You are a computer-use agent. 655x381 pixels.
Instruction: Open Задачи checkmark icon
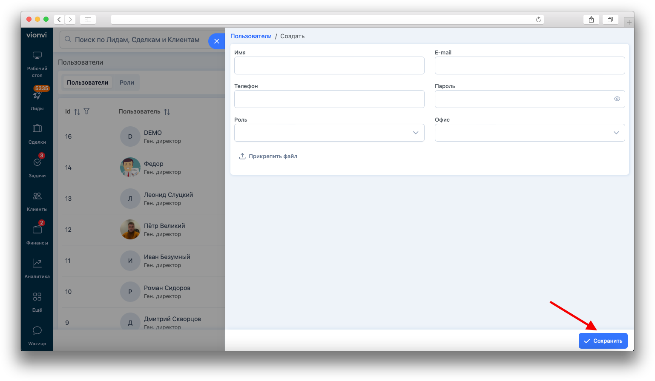tap(37, 162)
